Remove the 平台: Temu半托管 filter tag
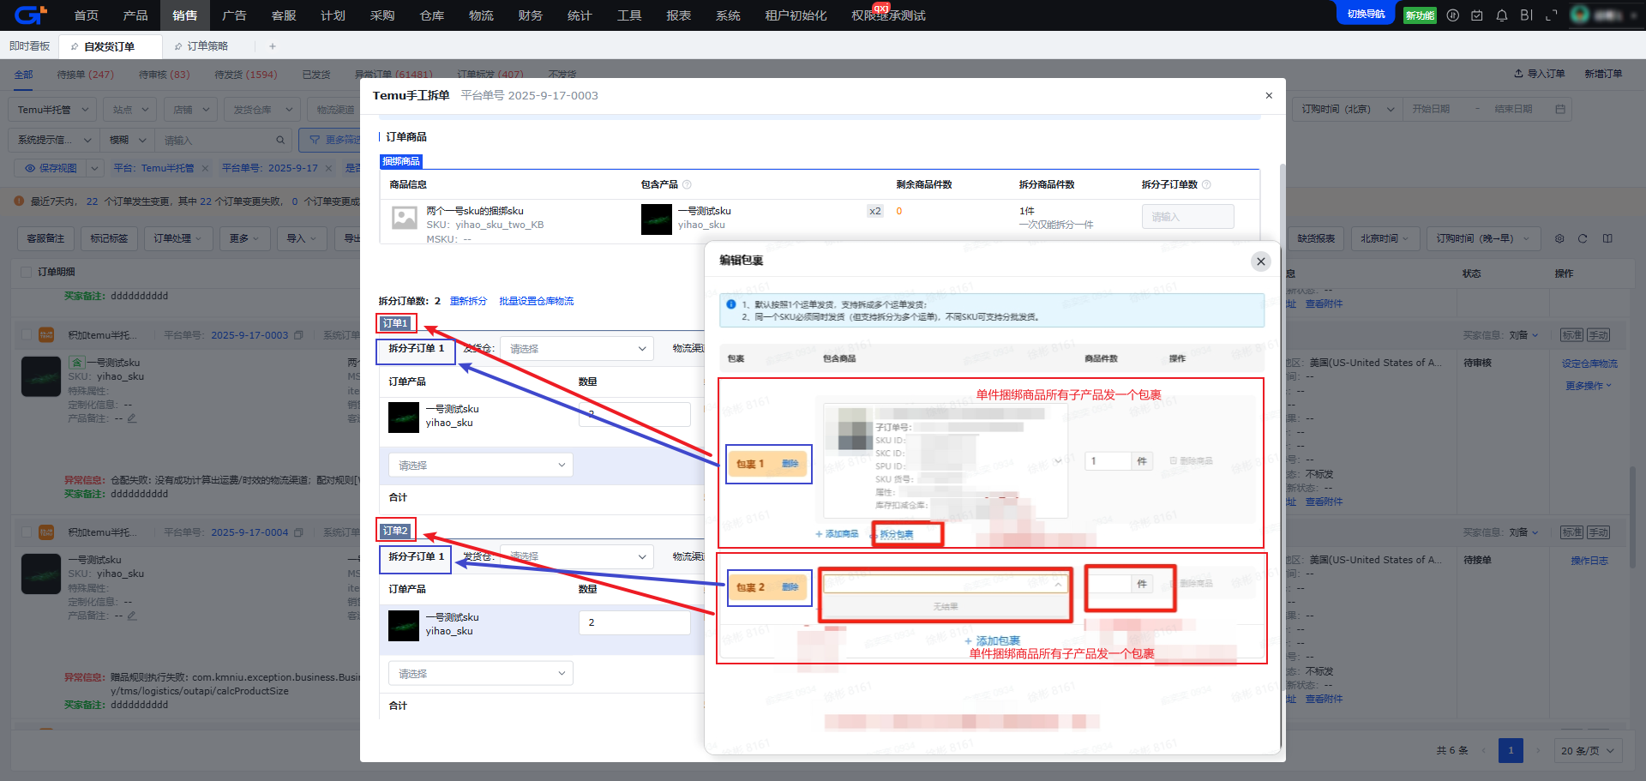Screen dimensions: 1646x781 [205, 168]
